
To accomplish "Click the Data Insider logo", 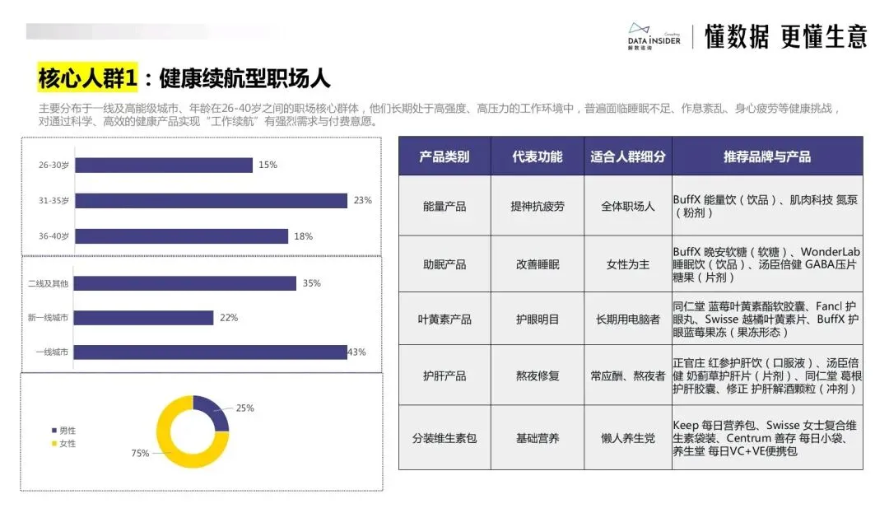I will 654,36.
